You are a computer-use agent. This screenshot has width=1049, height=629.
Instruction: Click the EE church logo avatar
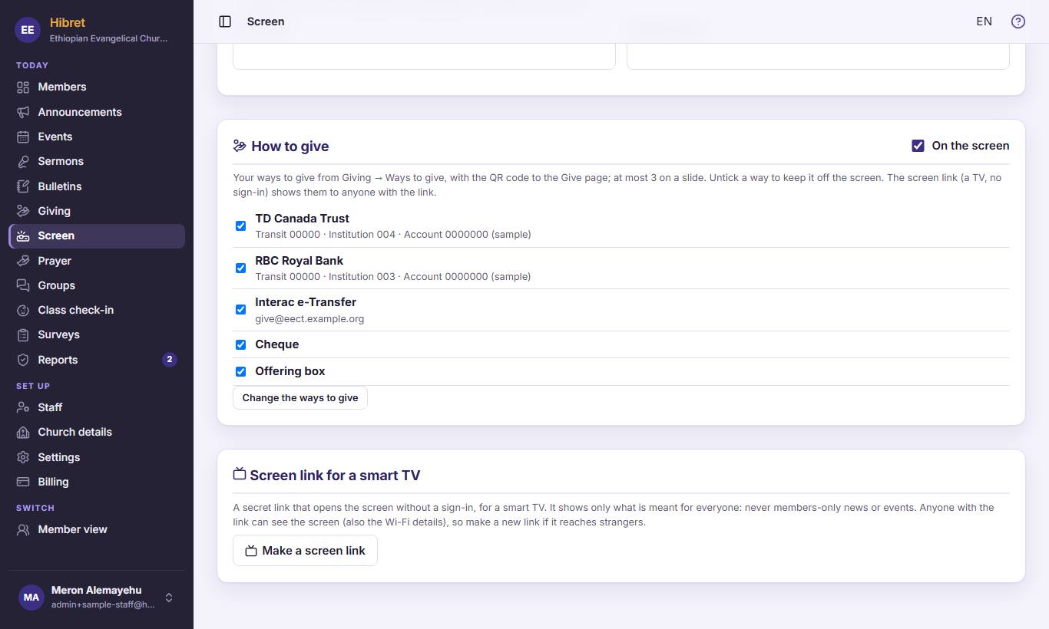tap(28, 30)
